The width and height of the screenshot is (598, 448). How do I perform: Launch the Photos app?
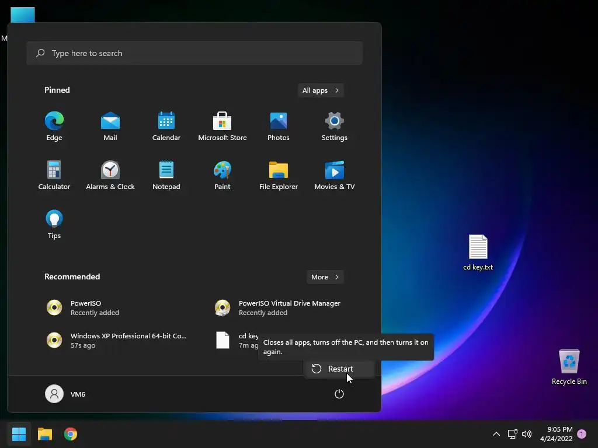(x=279, y=127)
